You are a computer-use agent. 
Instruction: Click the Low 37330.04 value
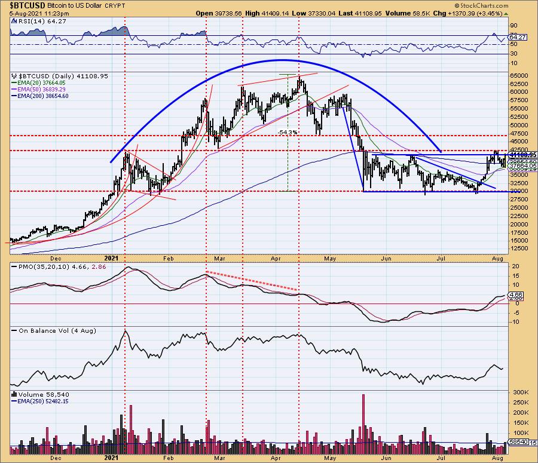pos(314,13)
